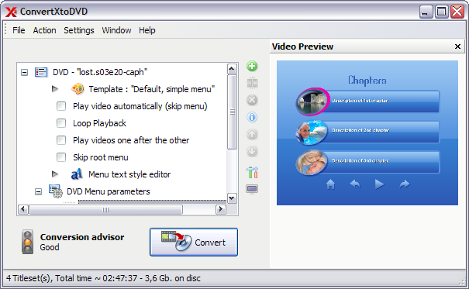Viewport: 469px width, 289px height.
Task: Open the File menu
Action: click(x=19, y=30)
